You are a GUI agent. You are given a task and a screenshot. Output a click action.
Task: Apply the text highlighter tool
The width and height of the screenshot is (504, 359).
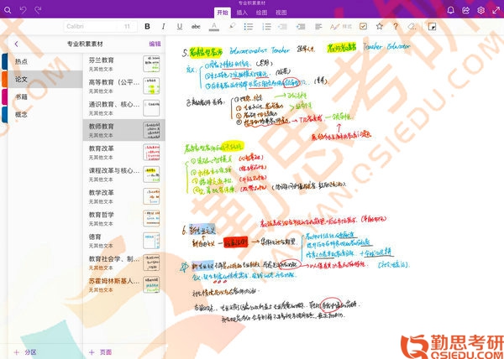(232, 27)
